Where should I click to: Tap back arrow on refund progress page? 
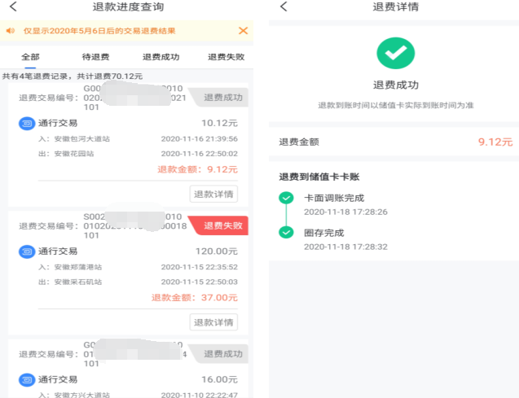point(12,7)
